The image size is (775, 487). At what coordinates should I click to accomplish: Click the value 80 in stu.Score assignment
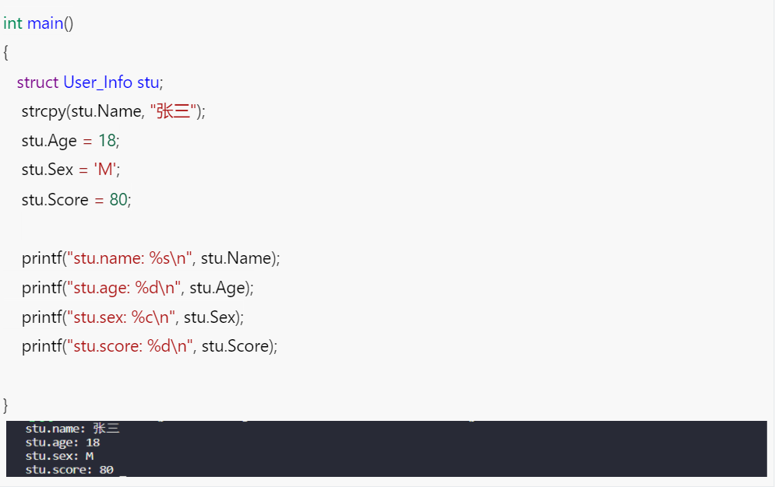(x=118, y=200)
